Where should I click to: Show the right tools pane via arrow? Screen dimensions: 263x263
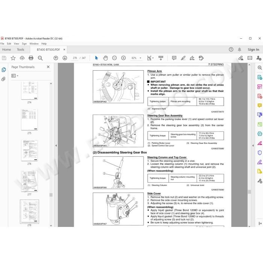coord(253,146)
